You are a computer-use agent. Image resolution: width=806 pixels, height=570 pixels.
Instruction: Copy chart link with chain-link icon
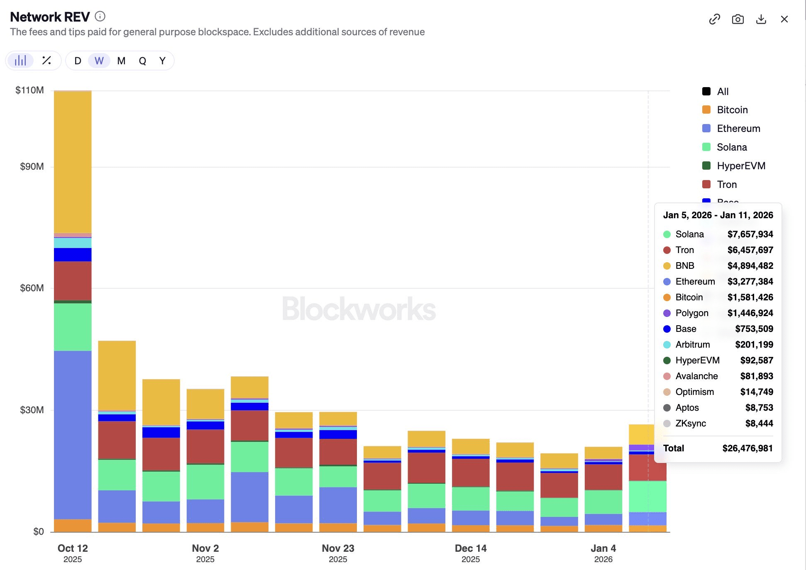click(714, 19)
